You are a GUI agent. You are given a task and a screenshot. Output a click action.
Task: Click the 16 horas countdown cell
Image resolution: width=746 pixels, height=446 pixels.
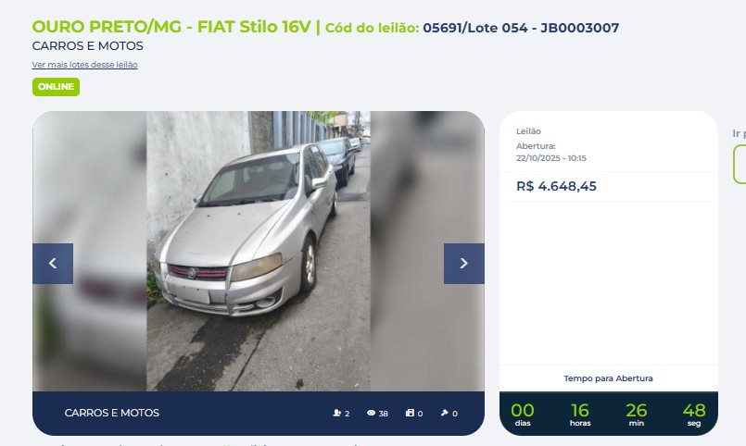pos(580,415)
